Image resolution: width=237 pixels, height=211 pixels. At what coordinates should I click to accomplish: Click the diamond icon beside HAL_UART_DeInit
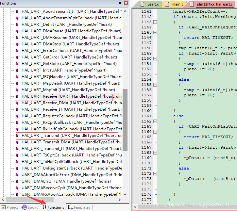(x=17, y=24)
